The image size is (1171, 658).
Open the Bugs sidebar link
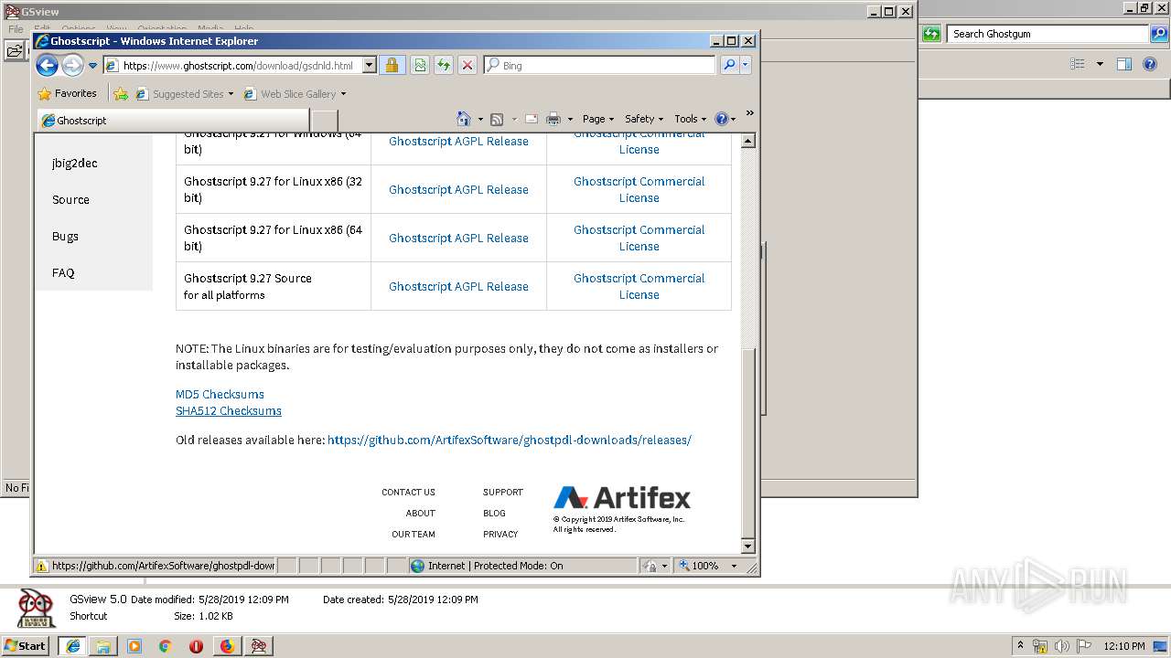click(x=65, y=236)
